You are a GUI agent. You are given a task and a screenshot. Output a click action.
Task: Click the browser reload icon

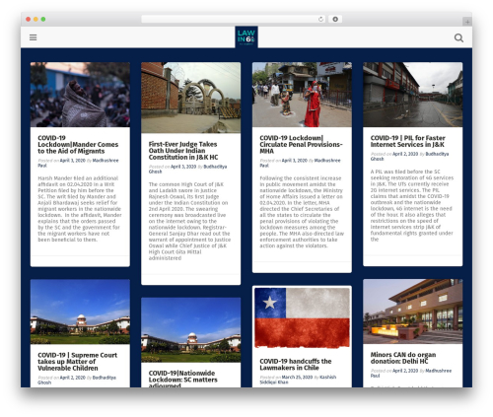pos(320,20)
